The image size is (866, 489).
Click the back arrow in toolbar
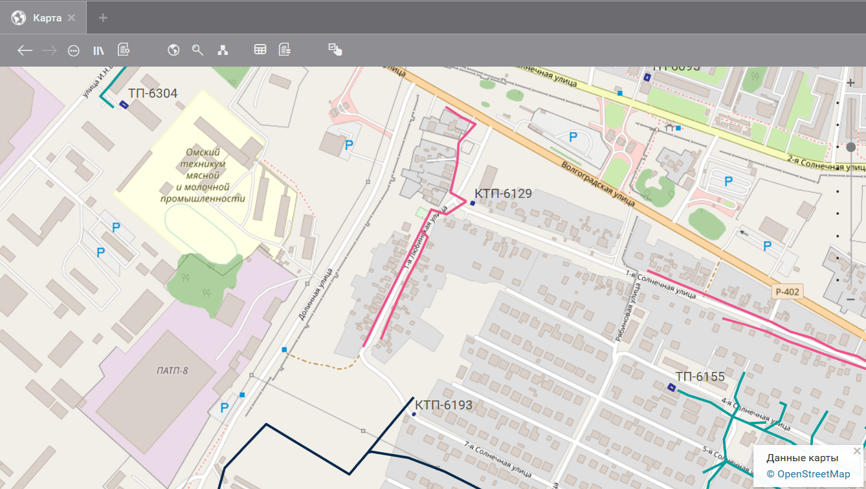[x=25, y=50]
